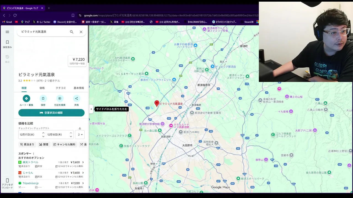Toggle the キャンセル無料 filter chip
This screenshot has width=353, height=198.
(64, 144)
